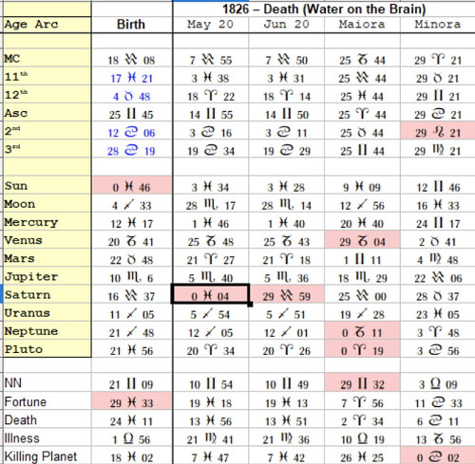
Task: Click the Sun birth cell highlighted pink
Action: point(132,185)
